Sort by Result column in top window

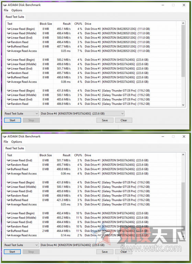63,24
